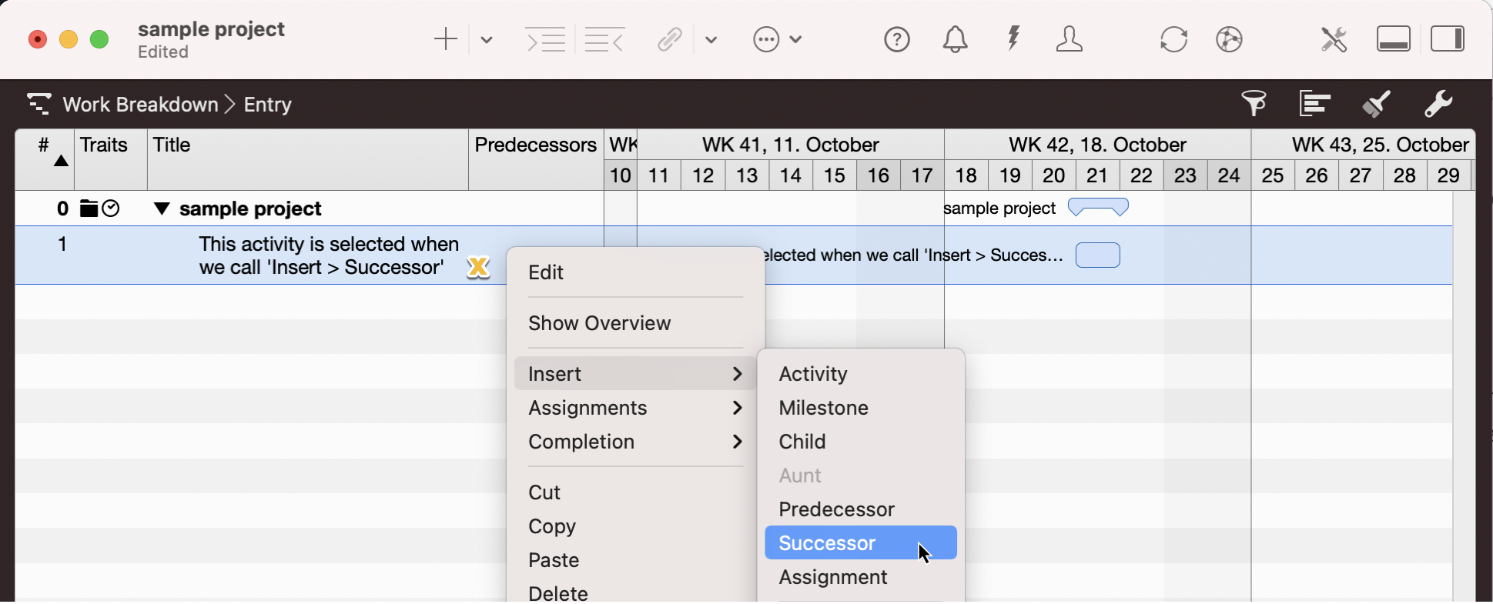Select Milestone in the Insert submenu

823,408
